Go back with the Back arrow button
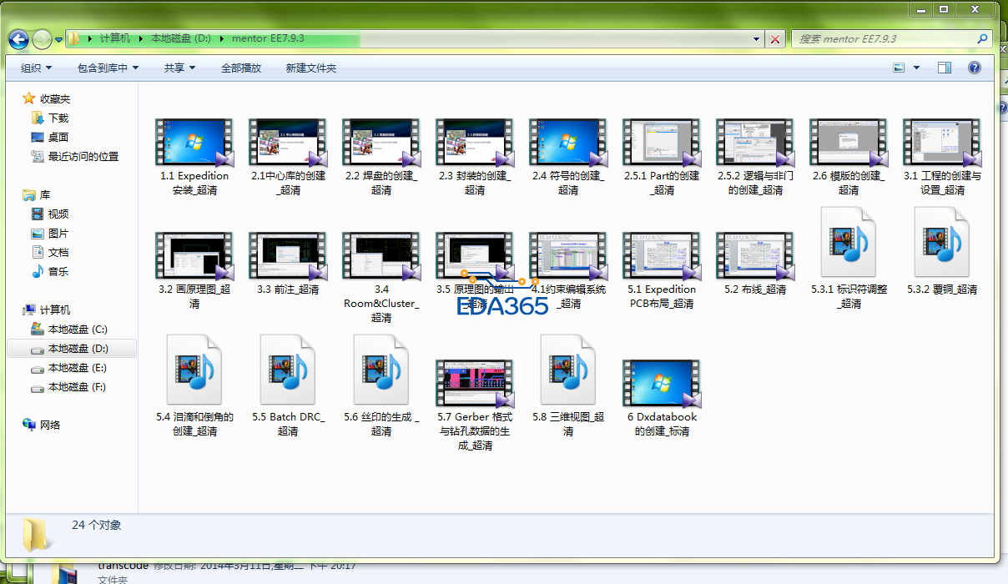1008x584 pixels. pyautogui.click(x=18, y=38)
